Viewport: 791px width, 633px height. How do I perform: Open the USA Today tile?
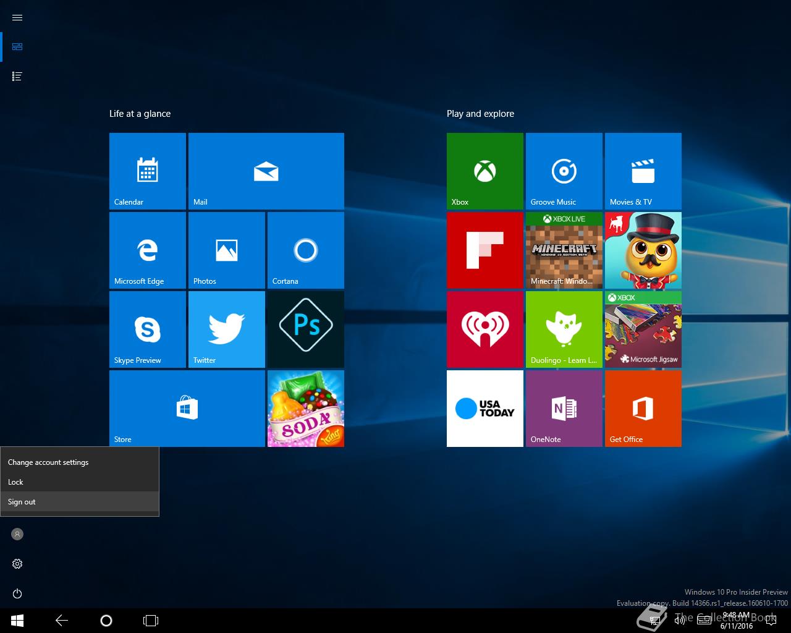coord(485,409)
